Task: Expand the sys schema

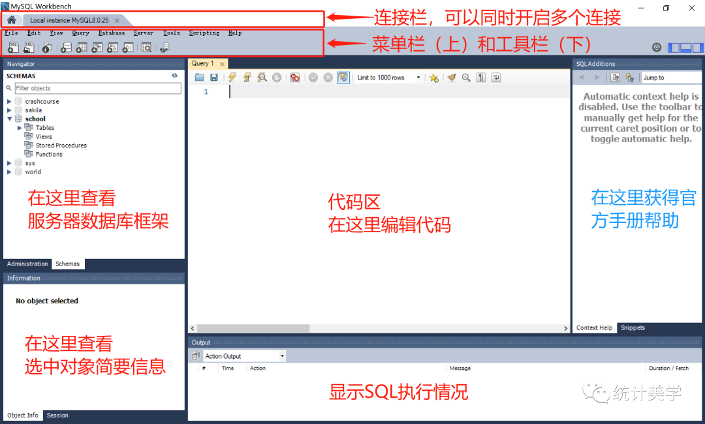Action: click(9, 163)
